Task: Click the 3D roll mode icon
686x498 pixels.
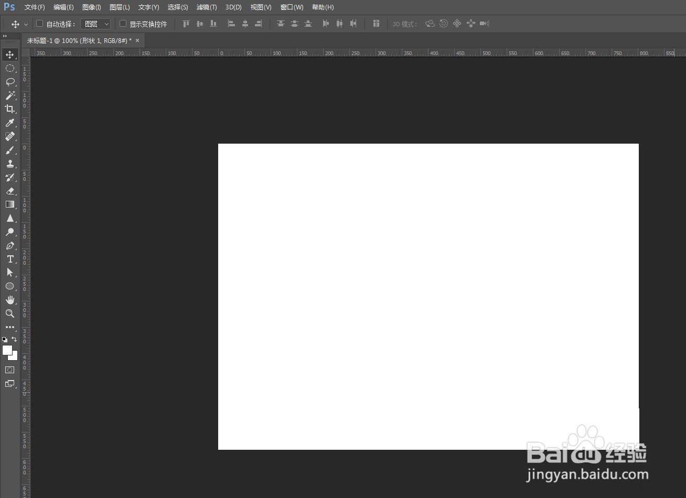Action: click(x=444, y=24)
